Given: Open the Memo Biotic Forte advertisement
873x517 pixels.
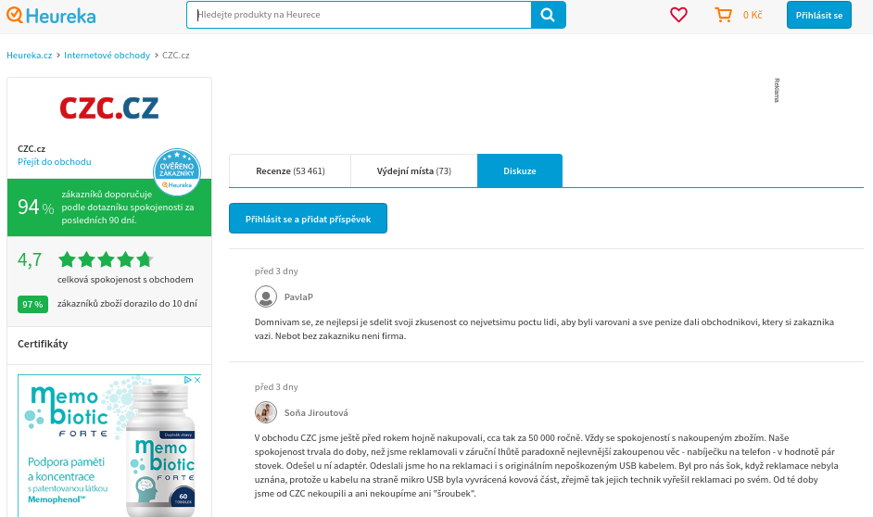Looking at the screenshot, I should coord(109,446).
